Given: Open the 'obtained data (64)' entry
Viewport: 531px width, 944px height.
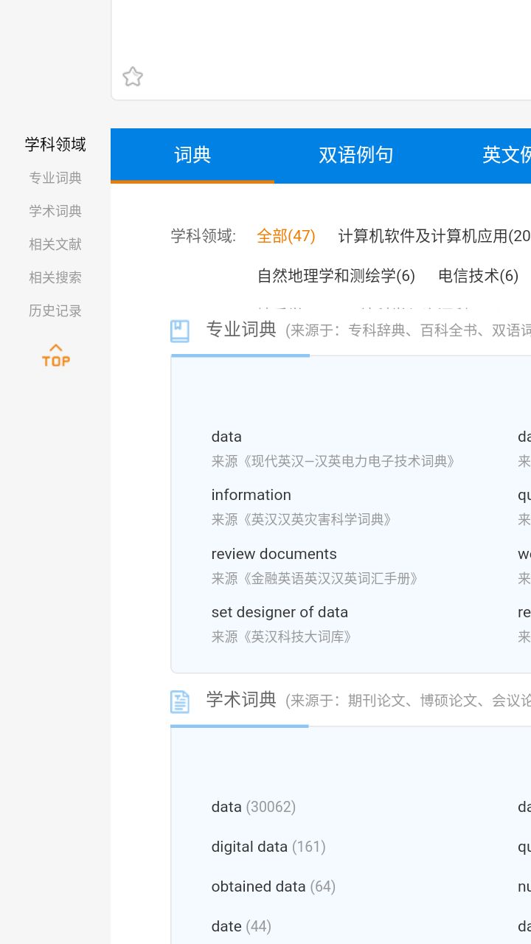Looking at the screenshot, I should [x=272, y=886].
